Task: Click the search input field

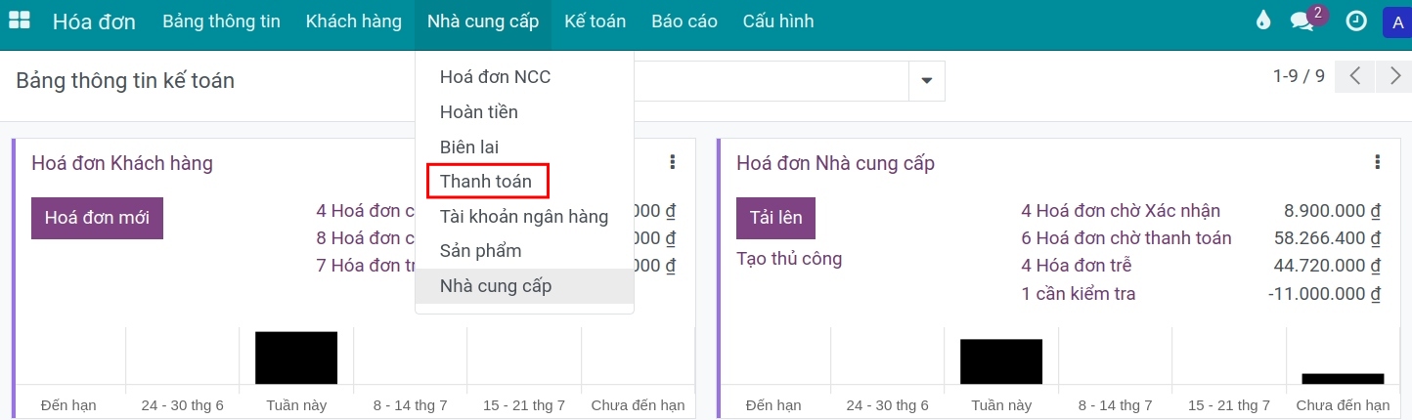Action: coord(771,80)
